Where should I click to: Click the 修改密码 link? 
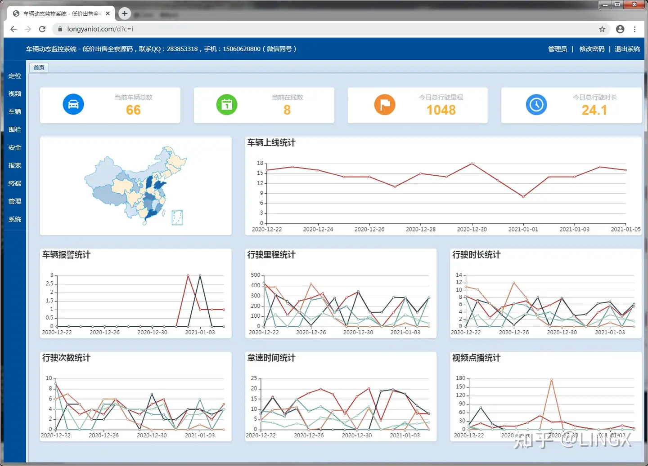pos(592,49)
